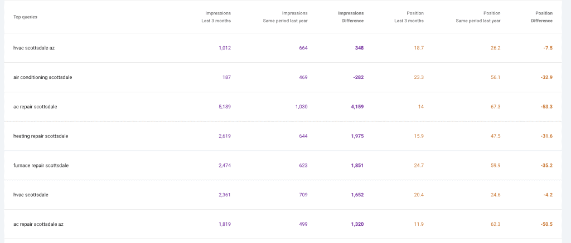Click position value 18.7

point(419,48)
